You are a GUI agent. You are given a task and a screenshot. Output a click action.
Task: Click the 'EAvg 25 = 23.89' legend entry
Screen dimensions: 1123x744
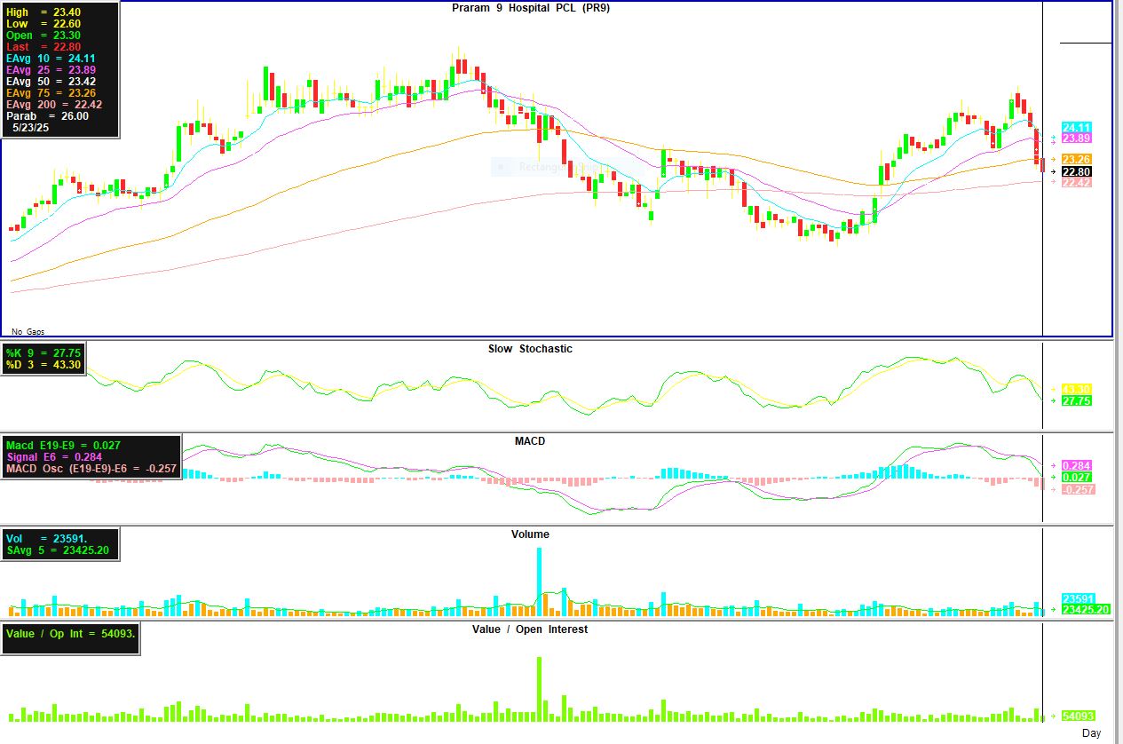pyautogui.click(x=51, y=70)
